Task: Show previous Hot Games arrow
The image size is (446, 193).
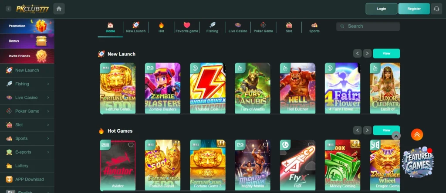Action: point(357,131)
